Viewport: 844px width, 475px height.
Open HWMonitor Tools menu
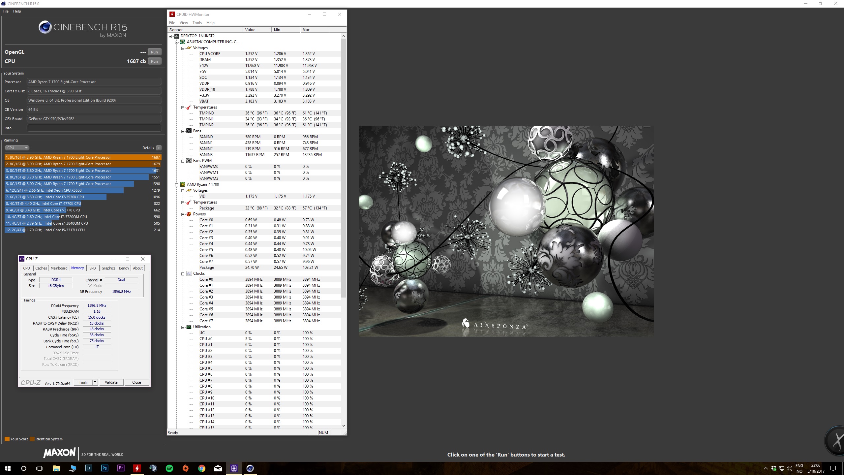tap(197, 23)
